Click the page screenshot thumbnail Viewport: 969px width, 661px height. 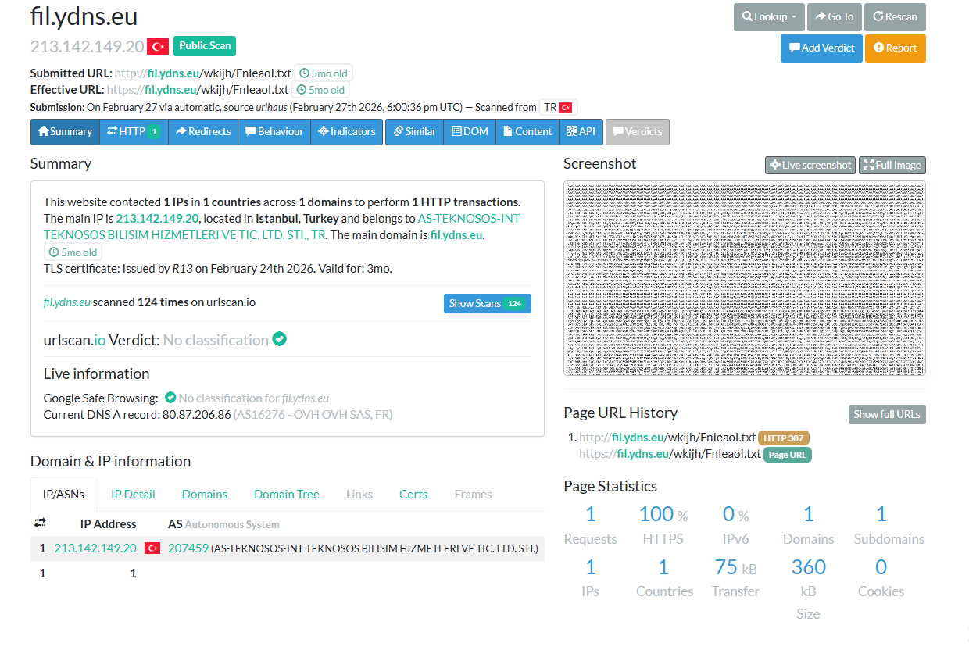745,279
